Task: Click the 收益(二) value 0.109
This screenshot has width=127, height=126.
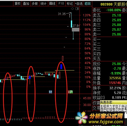Action: coord(117,97)
